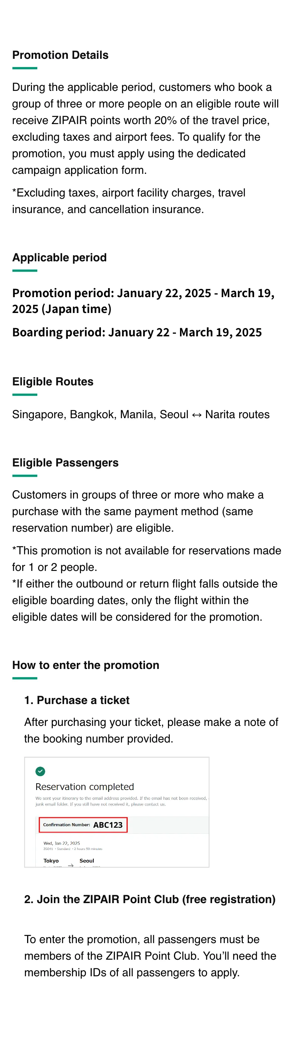Image resolution: width=296 pixels, height=1040 pixels.
Task: Click the Eligible Routes heading
Action: 52,382
